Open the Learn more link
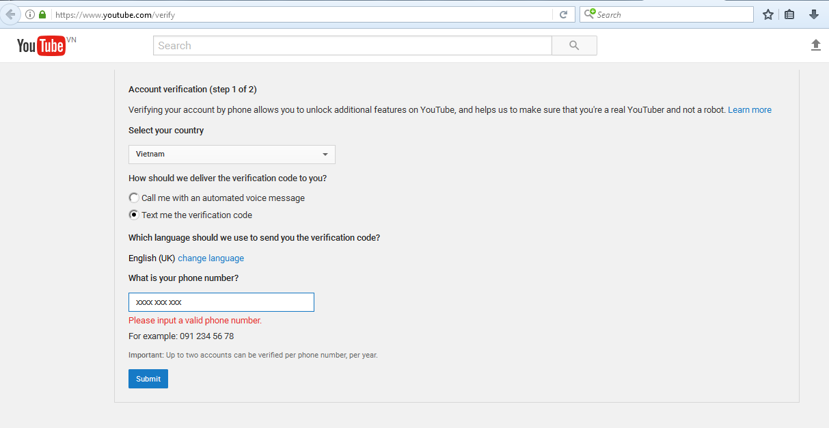The image size is (829, 428). pos(749,110)
